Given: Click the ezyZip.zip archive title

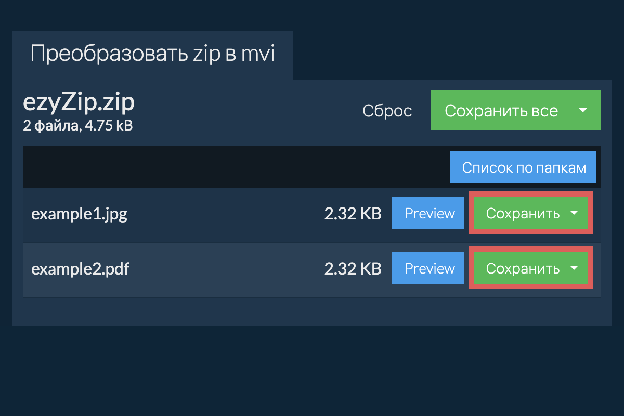Looking at the screenshot, I should [79, 103].
